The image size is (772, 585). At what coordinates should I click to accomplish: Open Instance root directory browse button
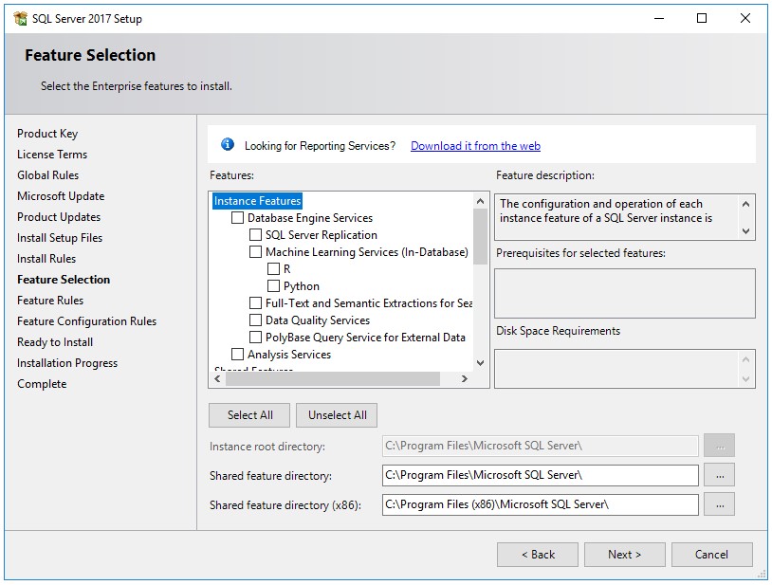tap(720, 445)
